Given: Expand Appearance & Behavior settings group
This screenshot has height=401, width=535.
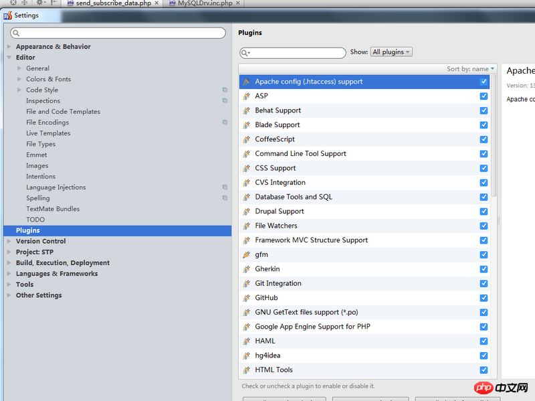Looking at the screenshot, I should (x=9, y=46).
